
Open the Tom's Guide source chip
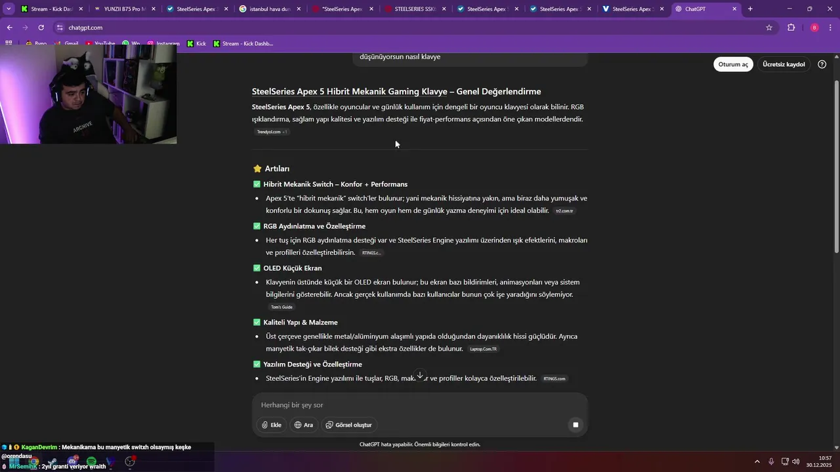pyautogui.click(x=282, y=307)
